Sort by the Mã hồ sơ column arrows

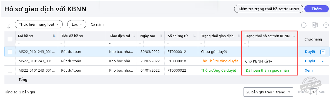click(x=54, y=36)
